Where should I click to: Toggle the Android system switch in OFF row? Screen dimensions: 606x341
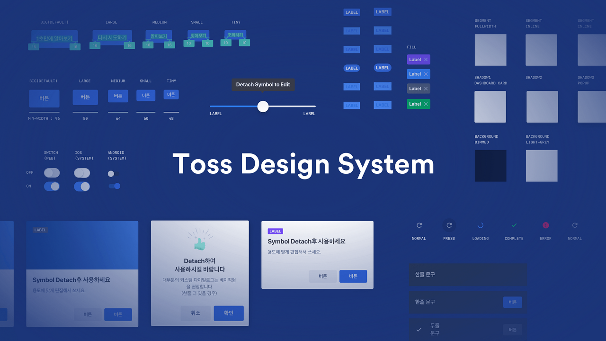tap(113, 174)
